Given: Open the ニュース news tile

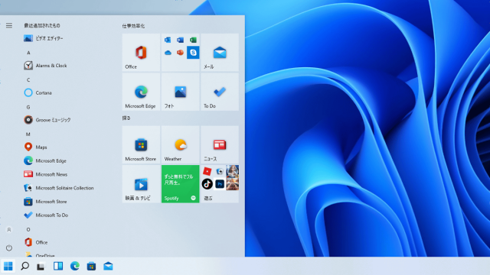Looking at the screenshot, I should tap(220, 144).
